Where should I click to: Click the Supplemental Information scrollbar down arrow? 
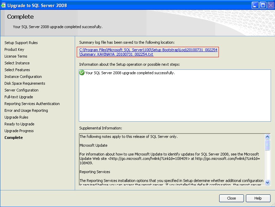[x=268, y=182]
